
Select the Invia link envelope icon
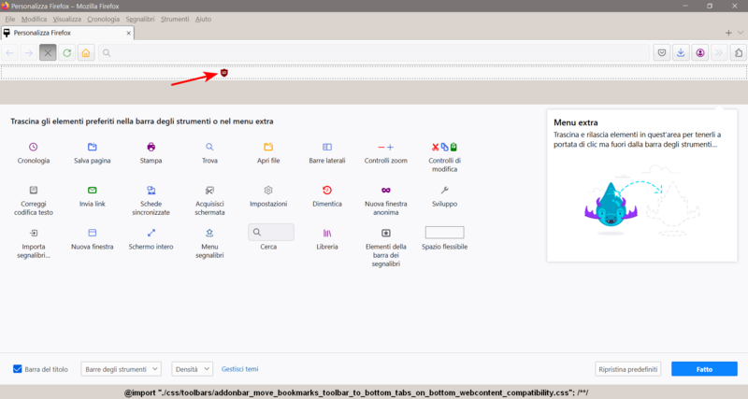[92, 190]
